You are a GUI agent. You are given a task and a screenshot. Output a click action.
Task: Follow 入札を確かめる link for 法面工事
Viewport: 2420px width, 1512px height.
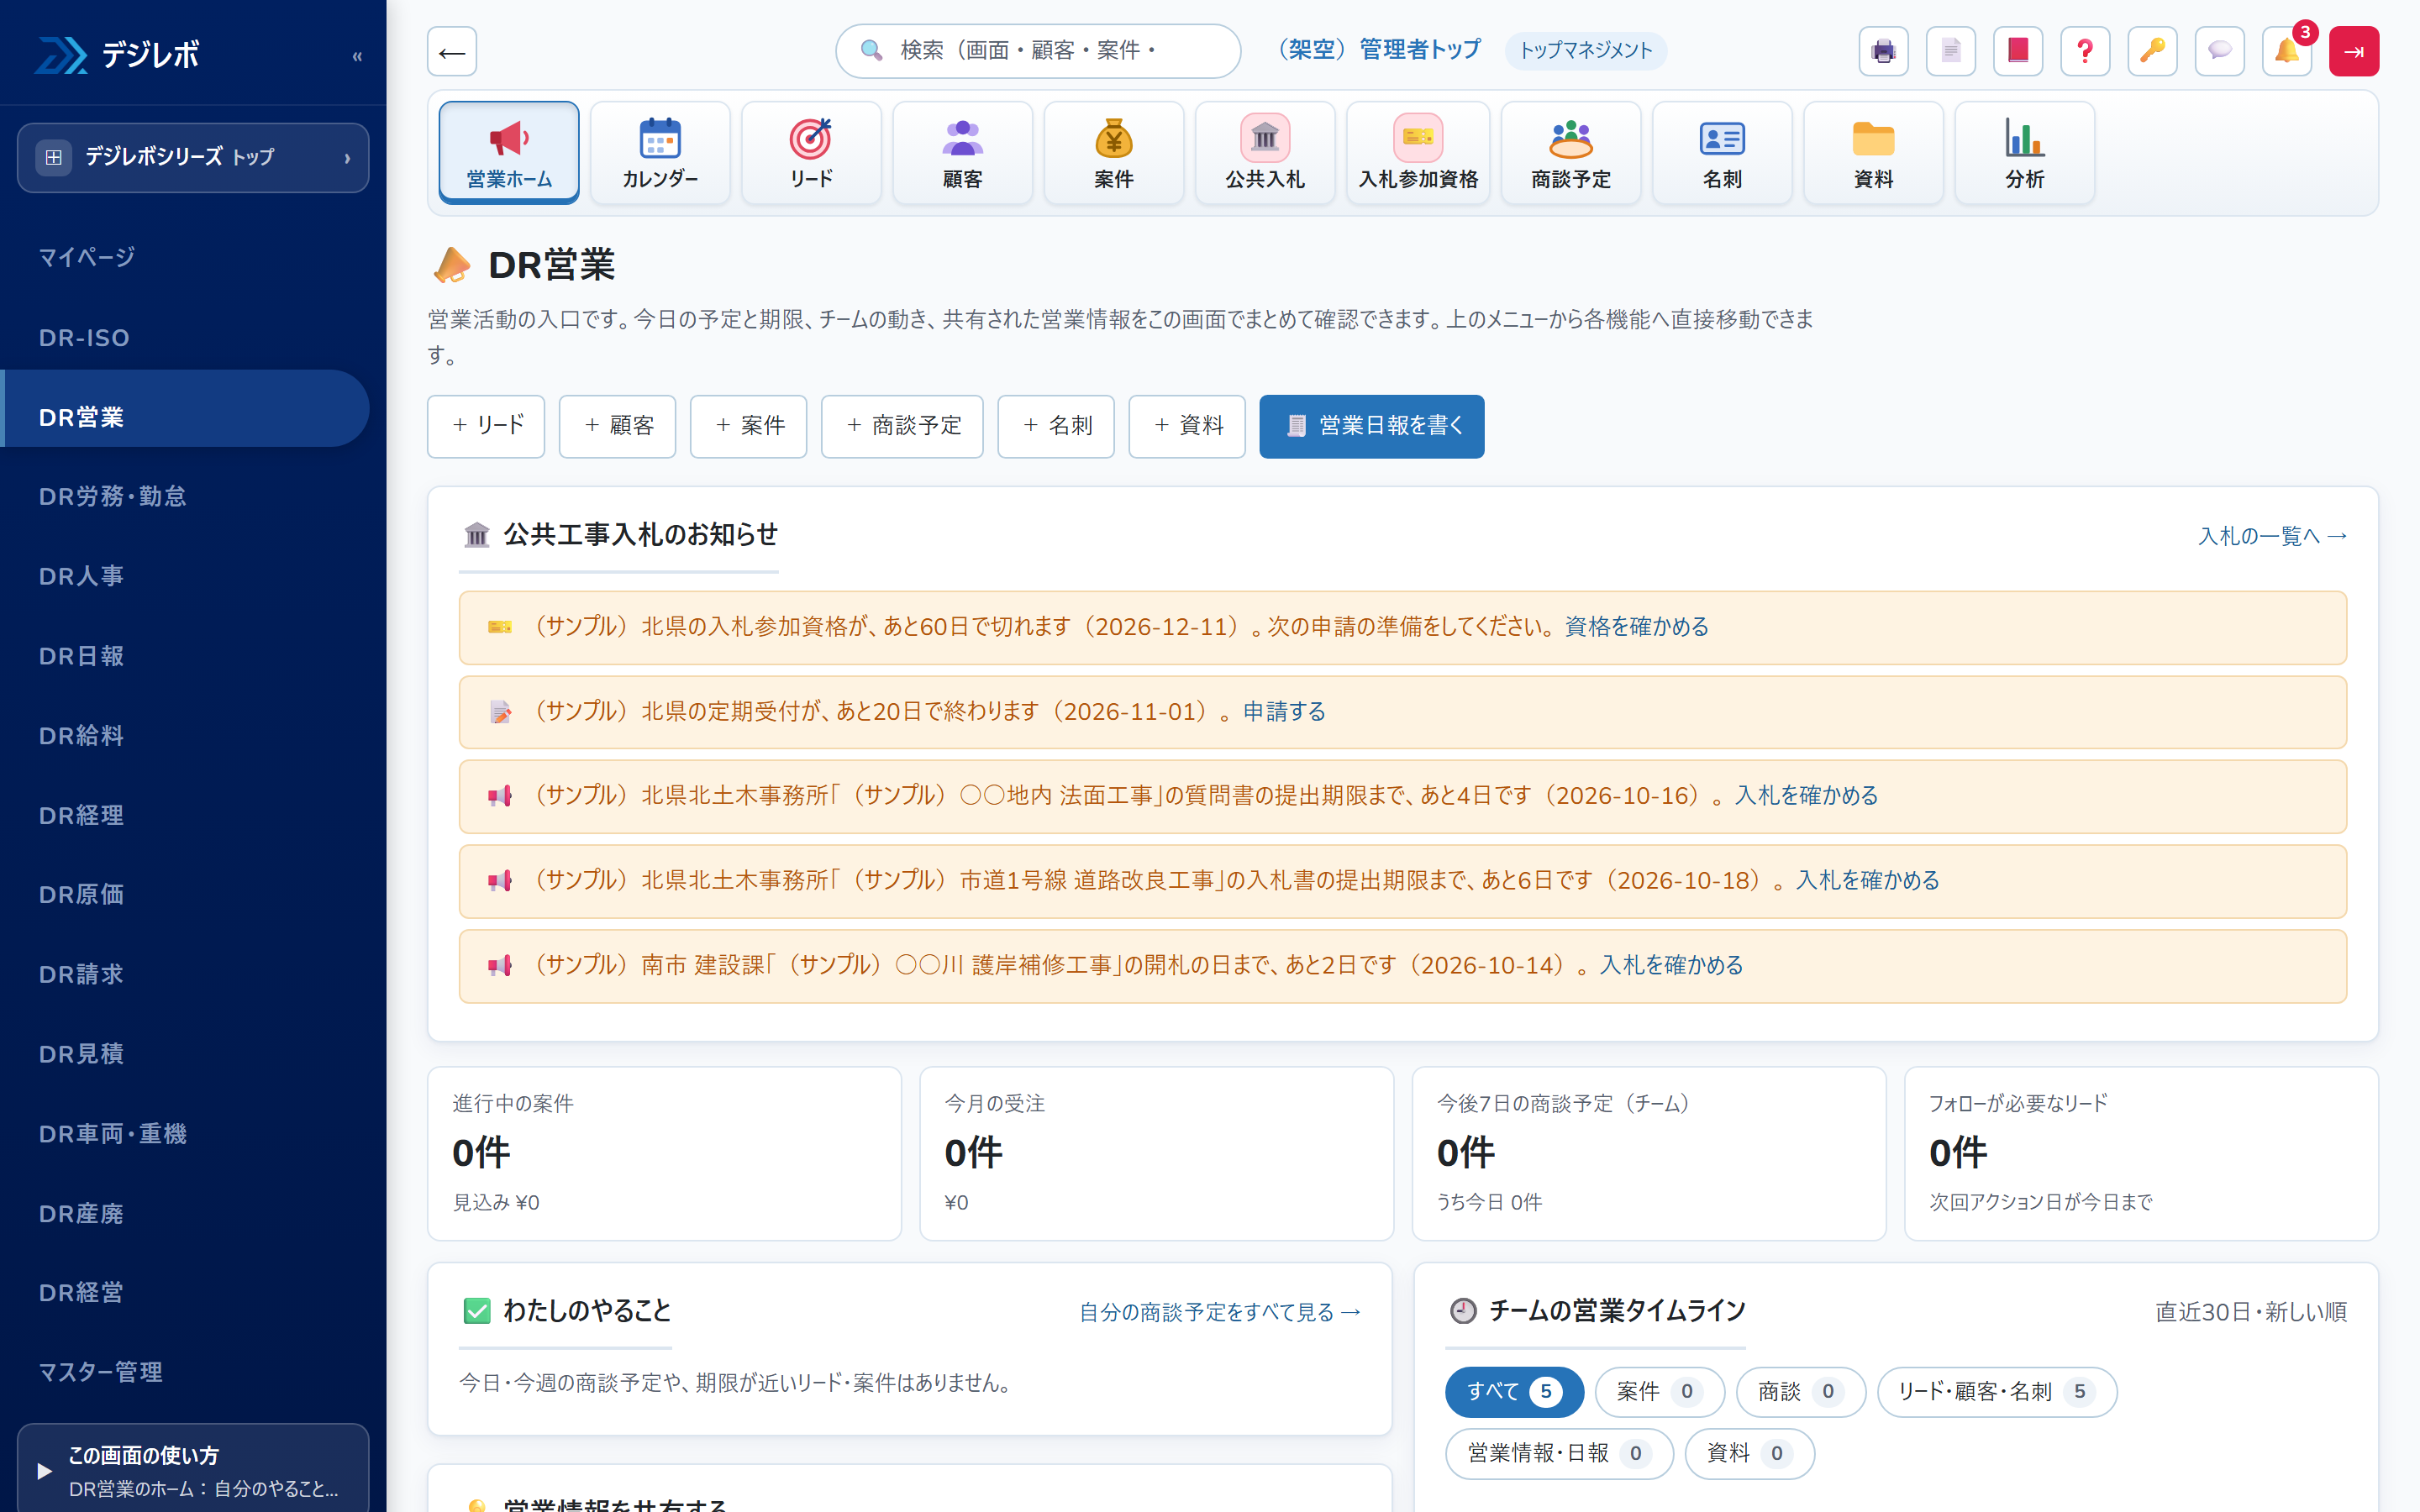point(1806,795)
